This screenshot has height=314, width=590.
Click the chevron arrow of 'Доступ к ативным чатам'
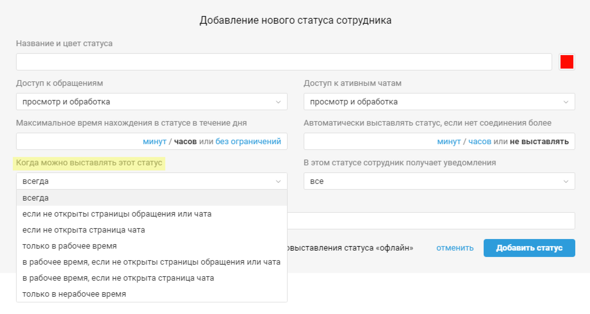tap(566, 102)
